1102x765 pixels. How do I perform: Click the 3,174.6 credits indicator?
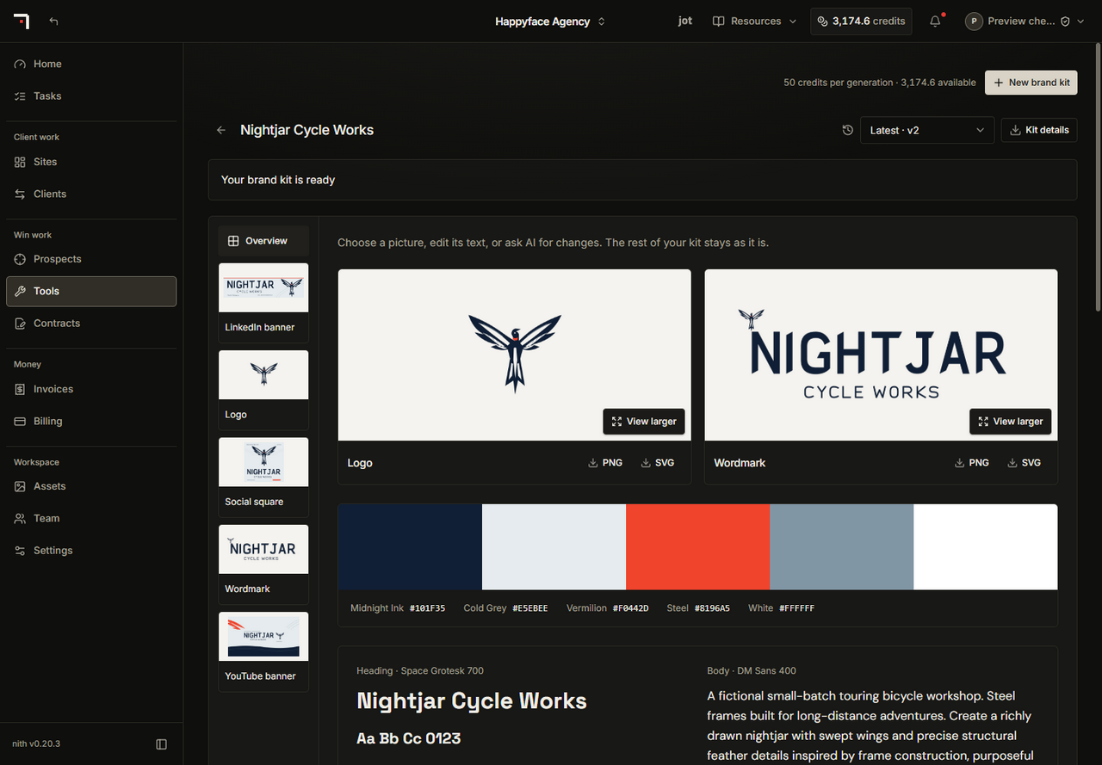(x=861, y=21)
